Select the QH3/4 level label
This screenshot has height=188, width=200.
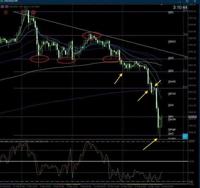172,119
